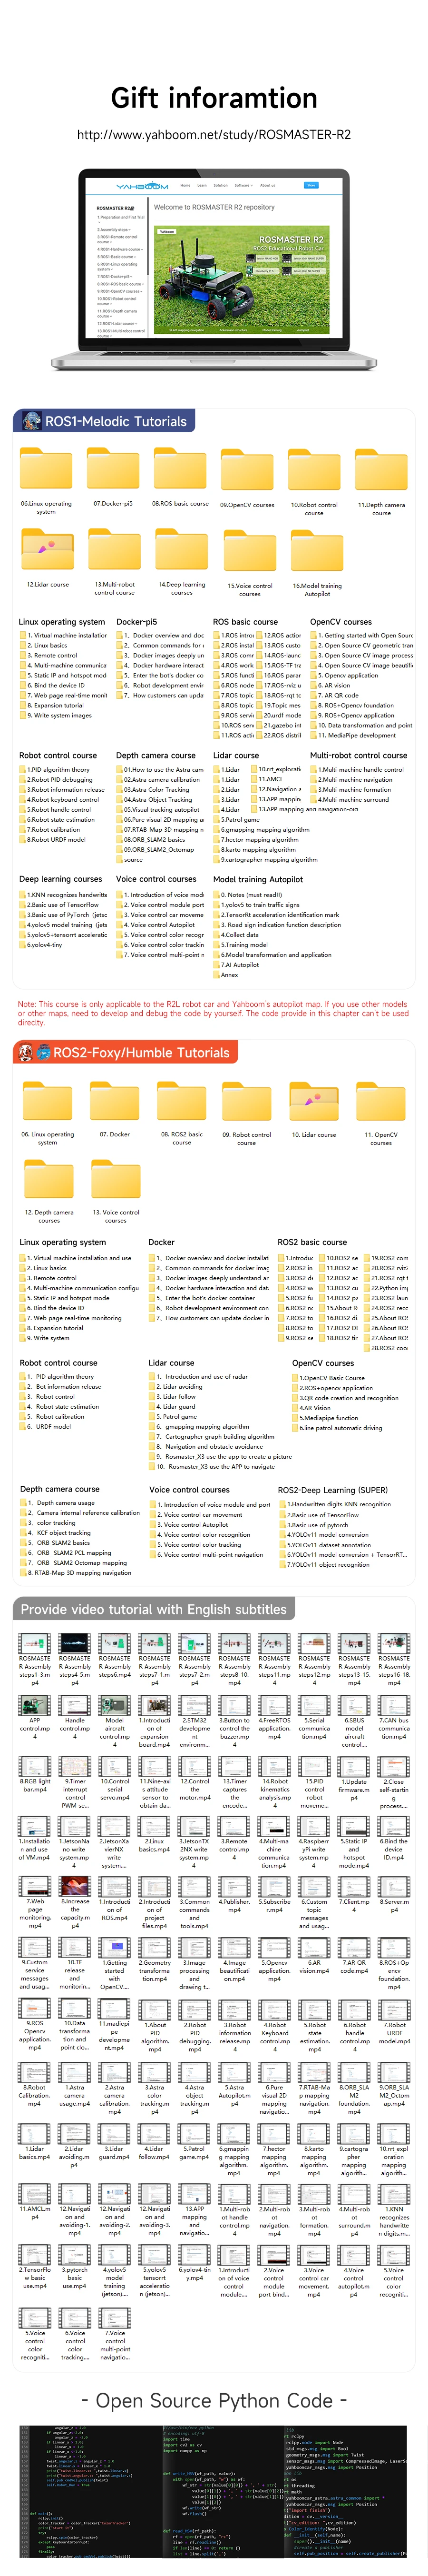Image resolution: width=428 pixels, height=2576 pixels.
Task: Click the ROS1-Melodic Tutorials header banner
Action: [x=104, y=421]
